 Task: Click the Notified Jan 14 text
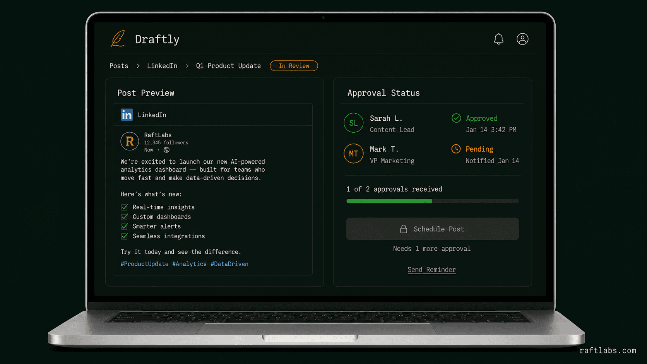tap(492, 161)
